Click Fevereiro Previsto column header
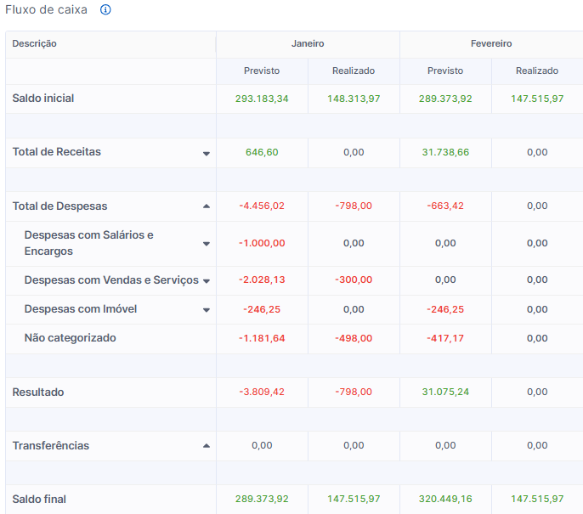 coord(445,71)
